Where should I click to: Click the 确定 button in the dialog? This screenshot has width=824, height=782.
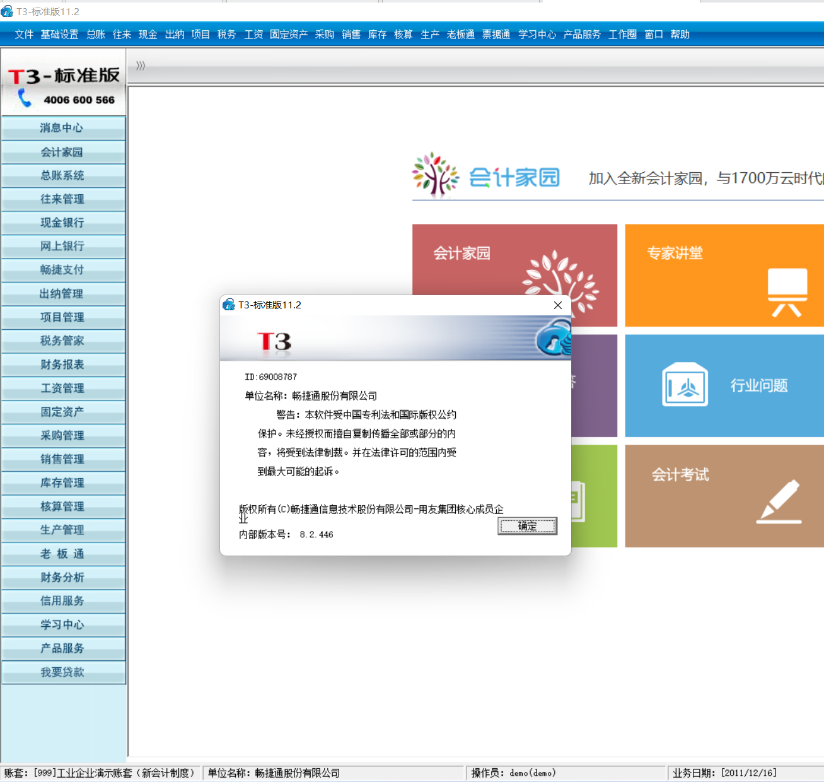tap(527, 526)
